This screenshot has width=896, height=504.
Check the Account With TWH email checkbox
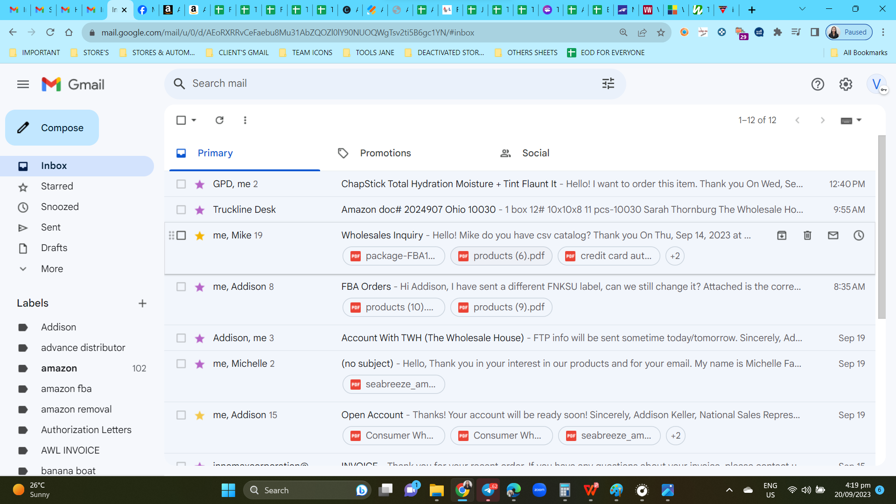coord(181,338)
